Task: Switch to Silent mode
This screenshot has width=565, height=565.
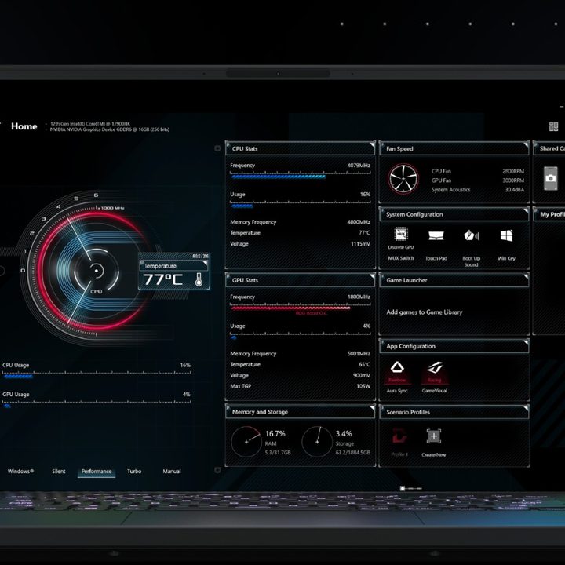Action: 59,472
